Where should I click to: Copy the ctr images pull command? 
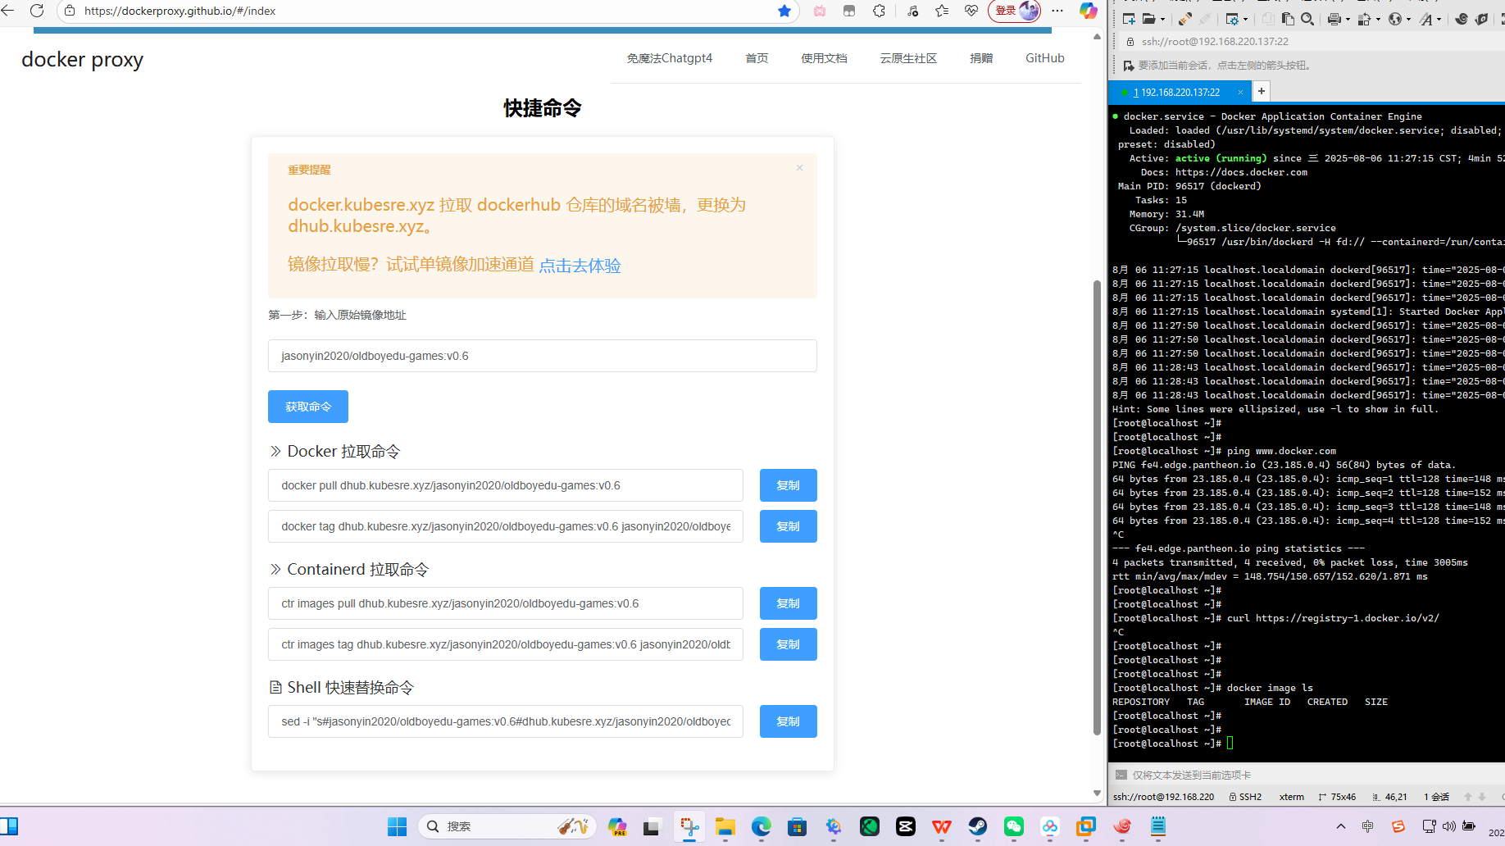[x=789, y=603]
